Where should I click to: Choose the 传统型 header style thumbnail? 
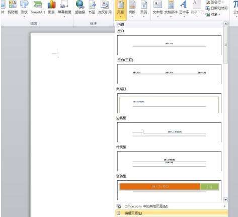point(169,161)
